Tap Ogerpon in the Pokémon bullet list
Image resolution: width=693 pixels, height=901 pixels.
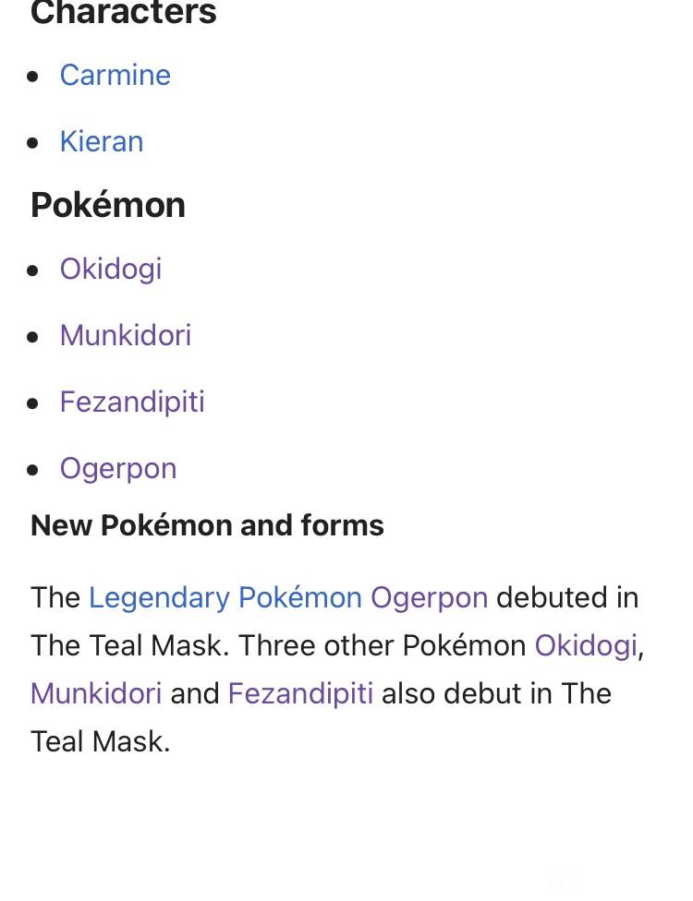coord(118,469)
